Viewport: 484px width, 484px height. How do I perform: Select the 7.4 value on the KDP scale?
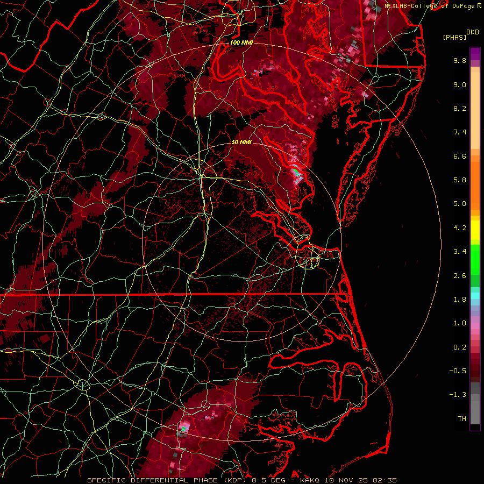click(460, 132)
